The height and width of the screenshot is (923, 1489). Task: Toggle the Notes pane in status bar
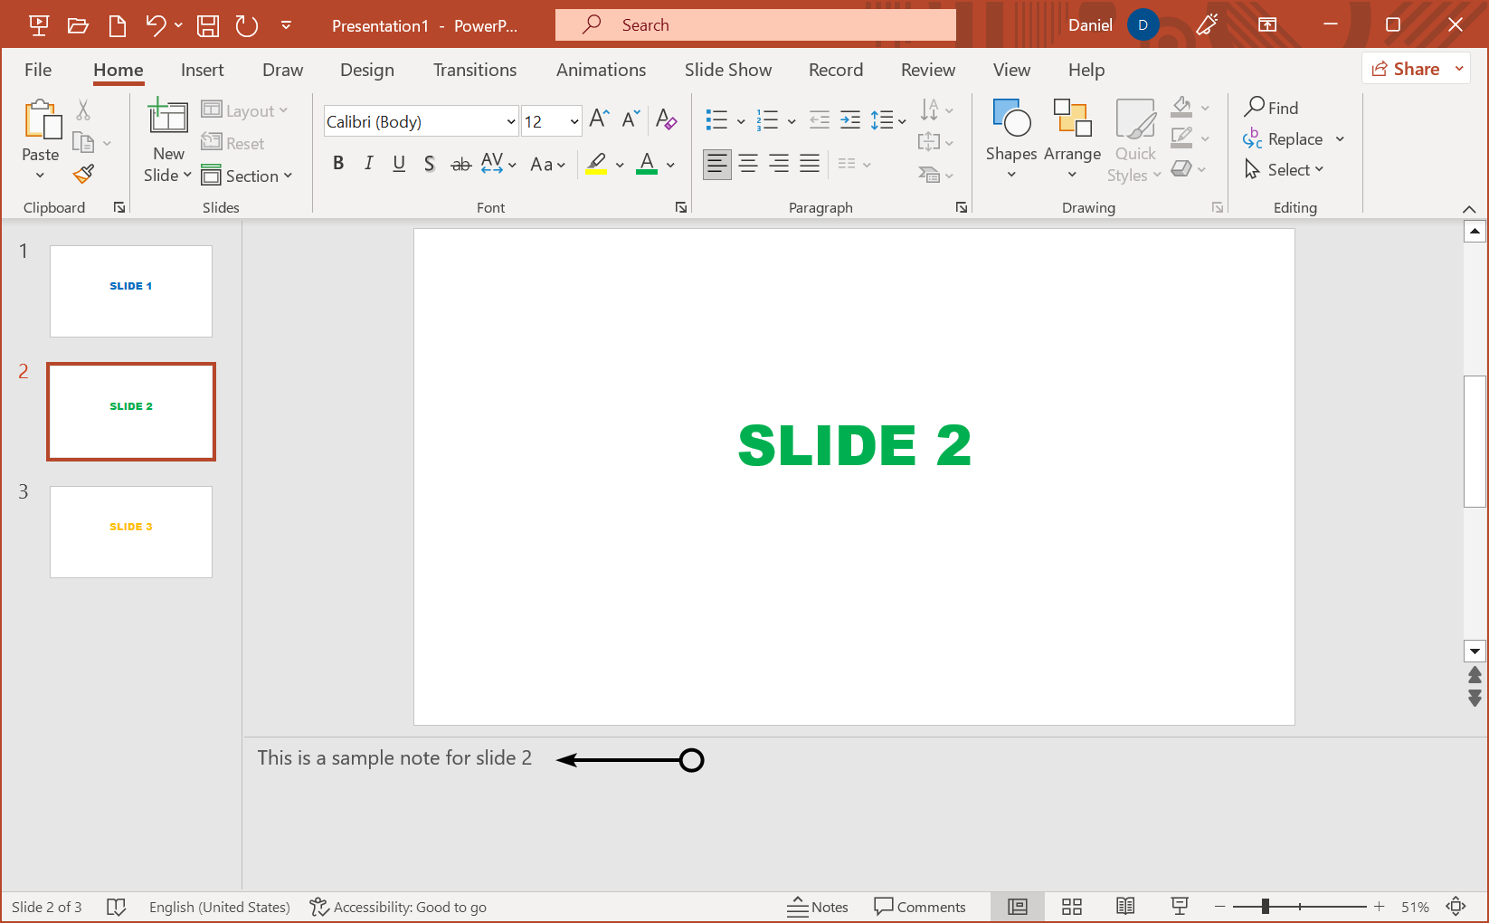point(817,906)
